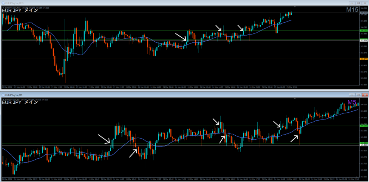Expand the small triangle before EURJPY.oj1m,M15 info line
Image resolution: width=369 pixels, height=182 pixels.
(x=3, y=8)
